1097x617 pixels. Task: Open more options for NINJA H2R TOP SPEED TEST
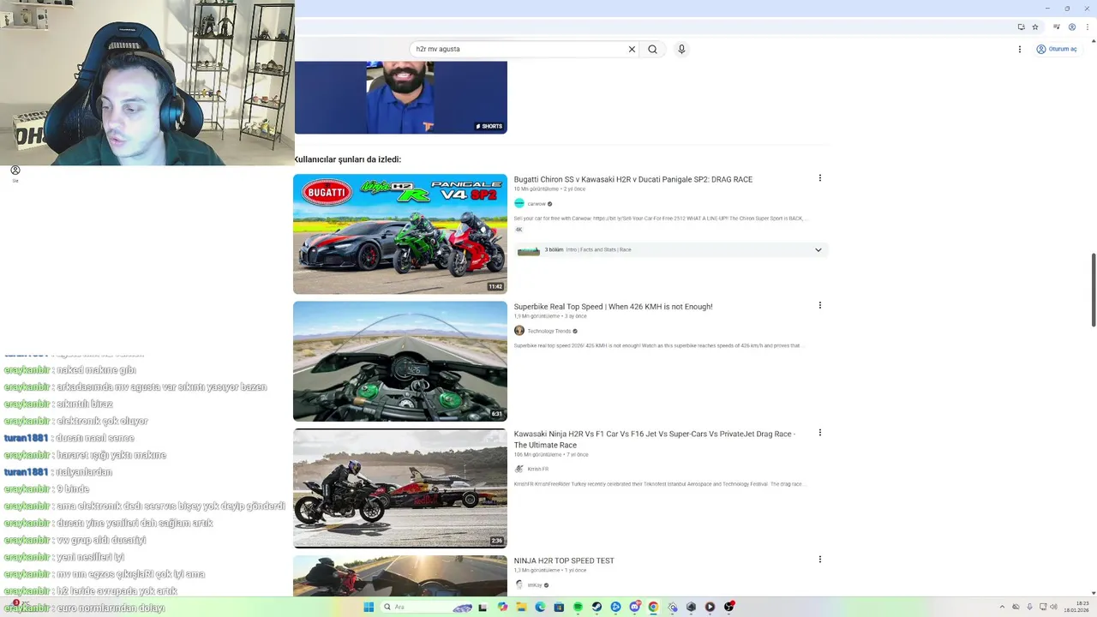pos(820,560)
